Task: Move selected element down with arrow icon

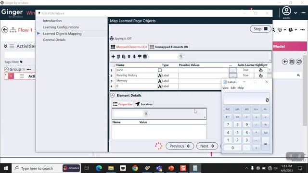Action: [x=134, y=57]
